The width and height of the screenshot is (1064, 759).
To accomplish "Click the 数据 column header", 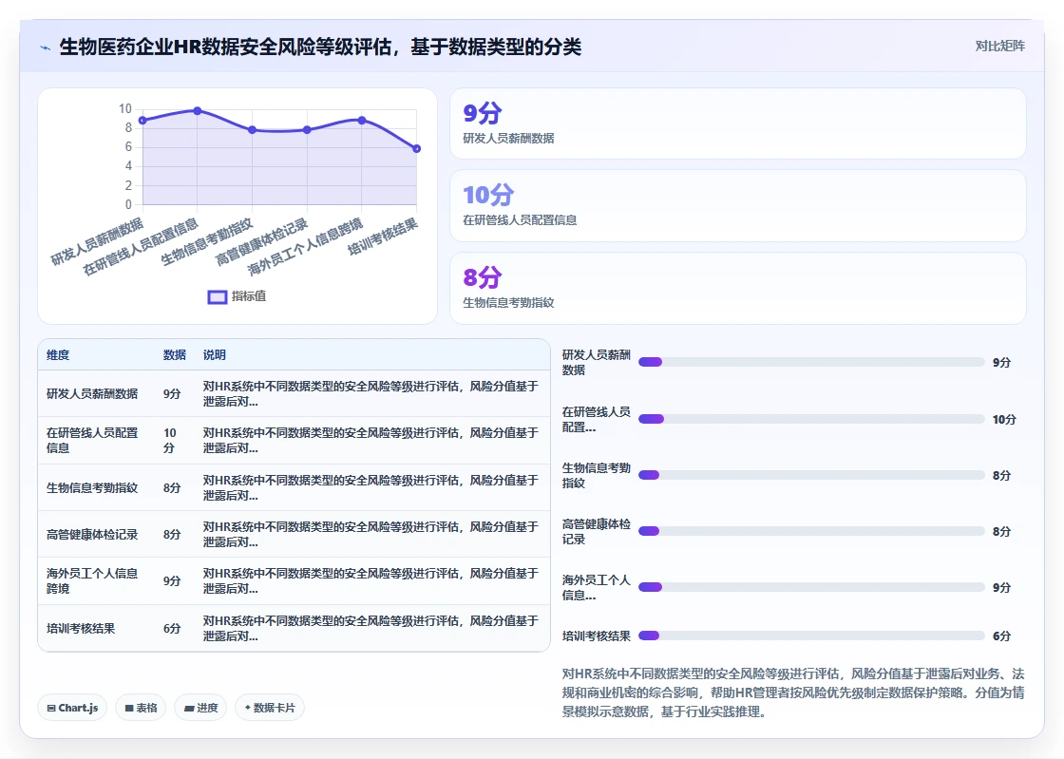I will 175,354.
